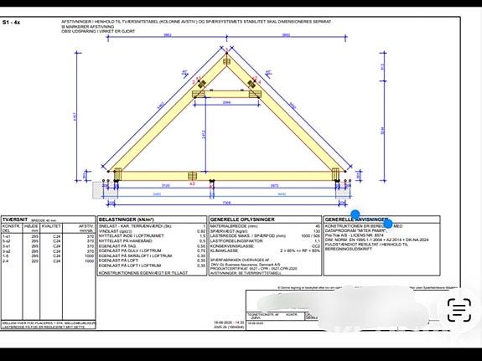Click the nail plate on the bottom chord splice
This screenshot has height=361, width=482.
coord(193,176)
